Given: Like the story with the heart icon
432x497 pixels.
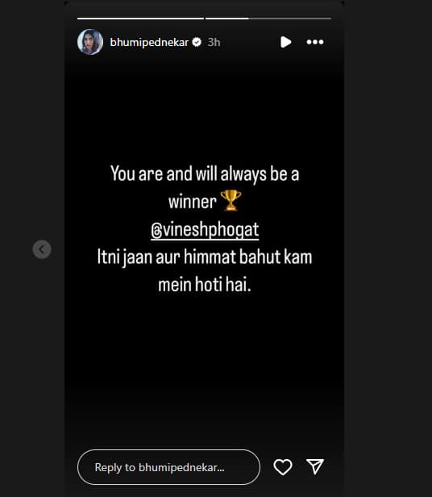Looking at the screenshot, I should pos(283,467).
